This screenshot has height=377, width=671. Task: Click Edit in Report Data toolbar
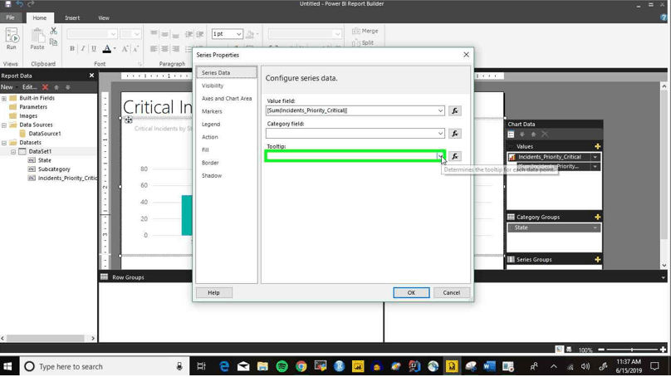[30, 87]
